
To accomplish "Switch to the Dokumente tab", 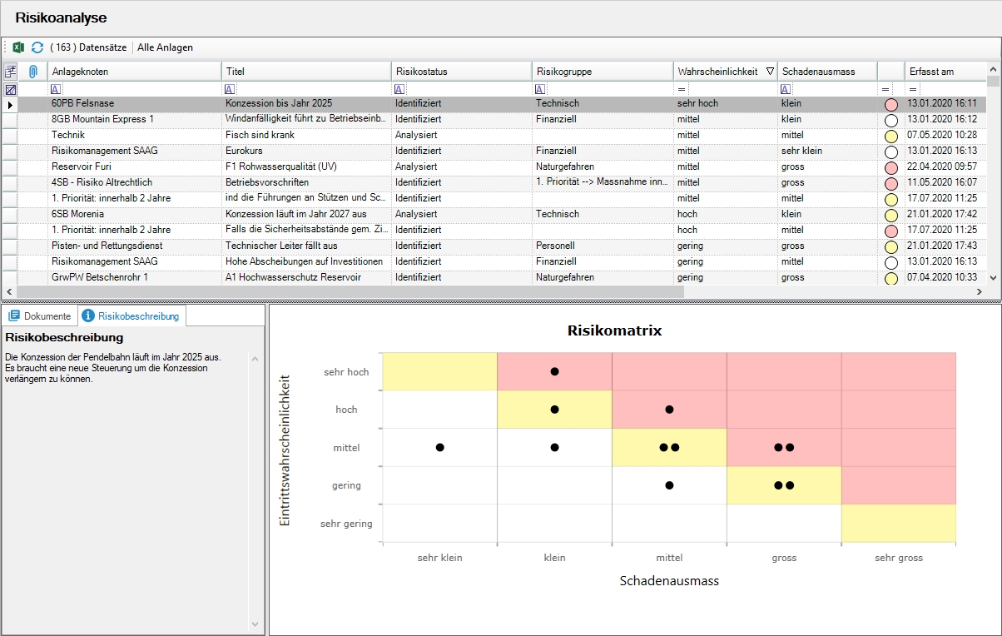I will tap(41, 316).
